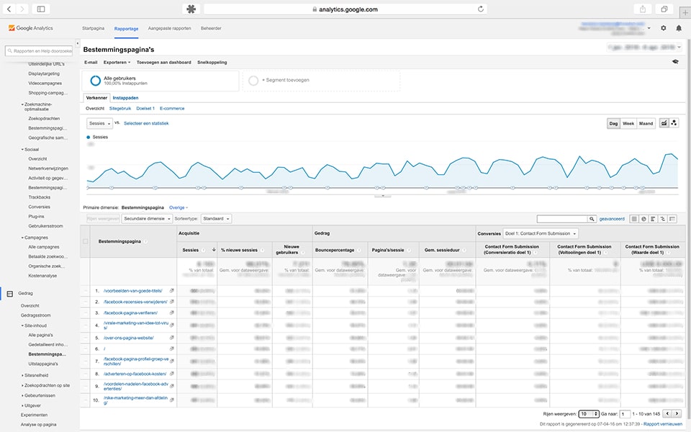Select the Maand chart interval
691x432 pixels.
(x=646, y=123)
